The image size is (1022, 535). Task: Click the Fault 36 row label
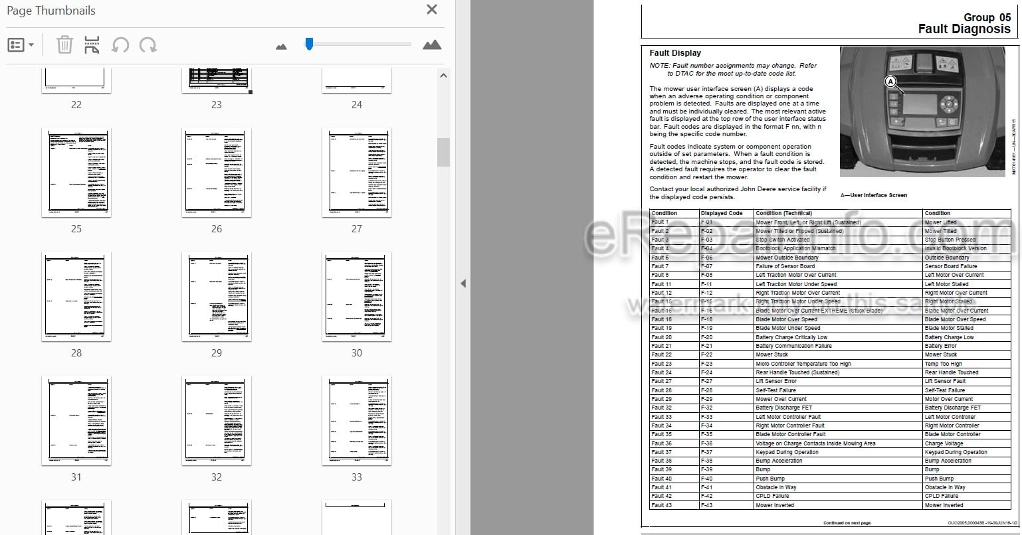pyautogui.click(x=674, y=443)
